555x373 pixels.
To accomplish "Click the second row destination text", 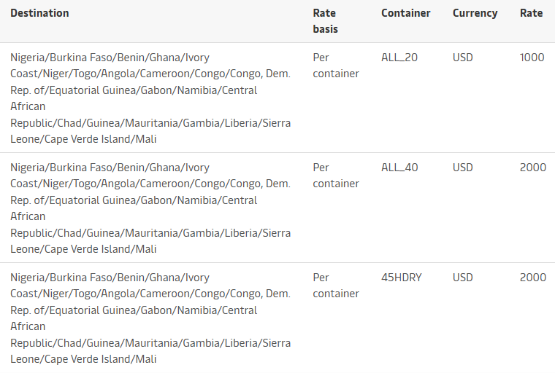I will [150, 208].
